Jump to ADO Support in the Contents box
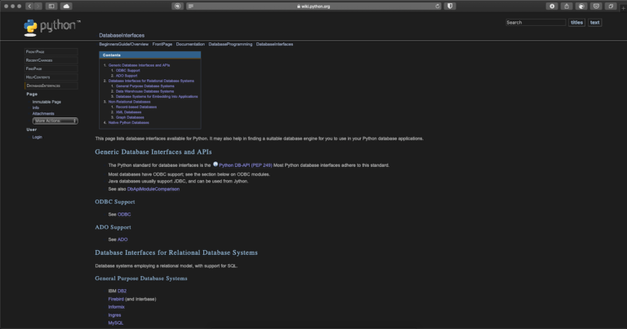 tap(127, 76)
